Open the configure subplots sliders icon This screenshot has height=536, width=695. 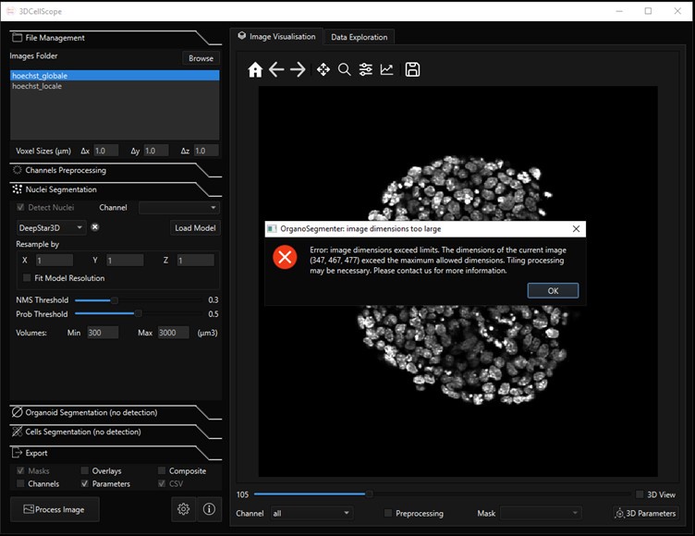click(366, 70)
